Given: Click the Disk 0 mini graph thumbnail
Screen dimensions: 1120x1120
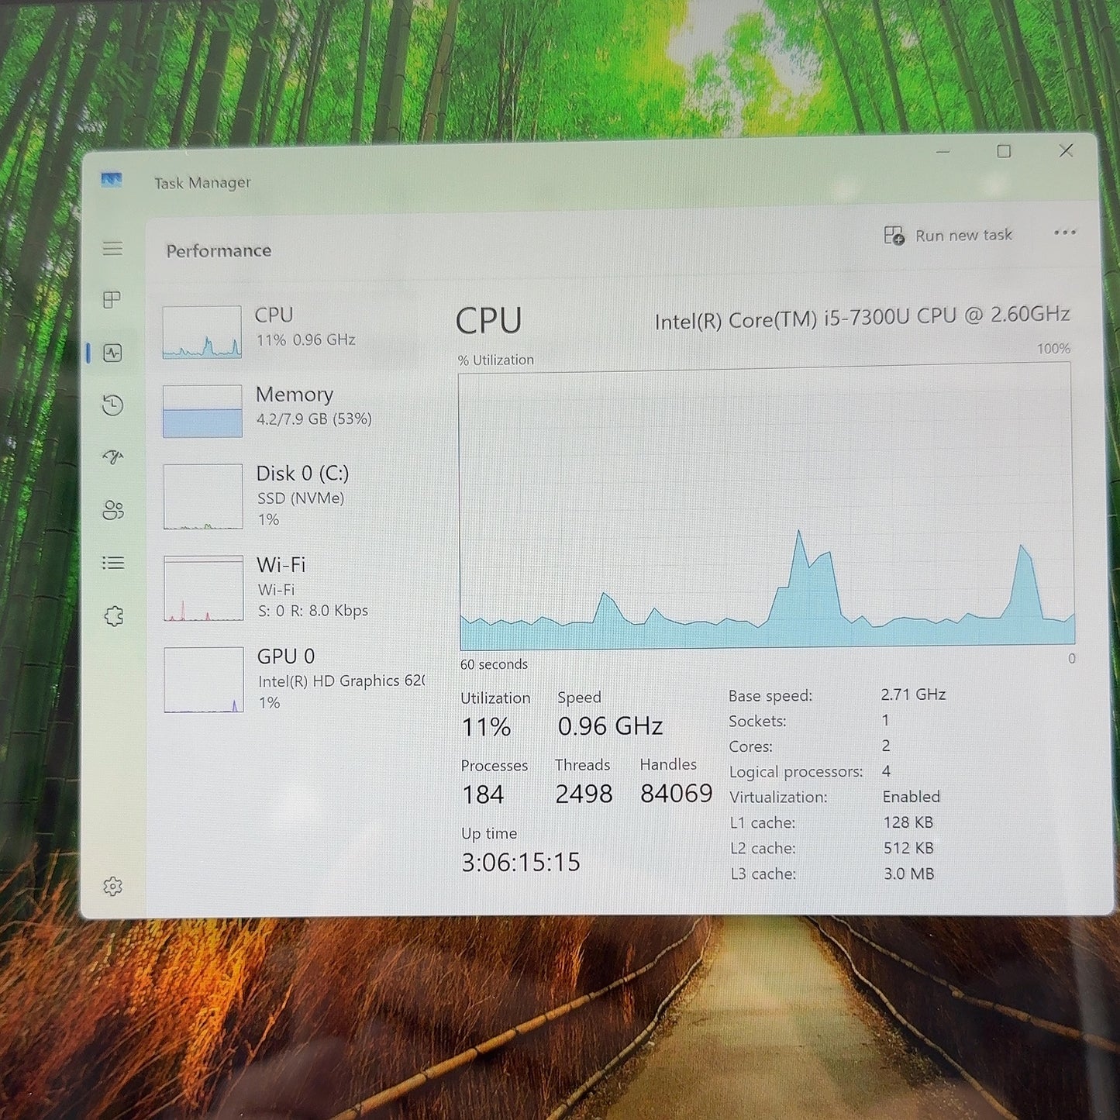Looking at the screenshot, I should [203, 497].
